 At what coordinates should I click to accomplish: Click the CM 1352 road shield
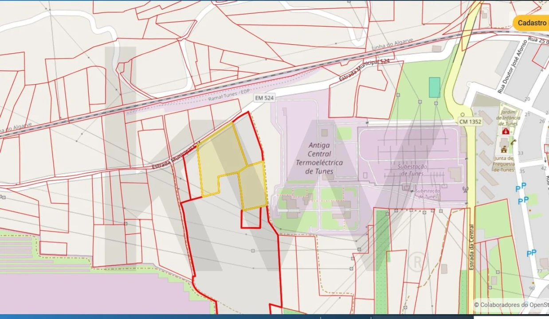tap(470, 122)
